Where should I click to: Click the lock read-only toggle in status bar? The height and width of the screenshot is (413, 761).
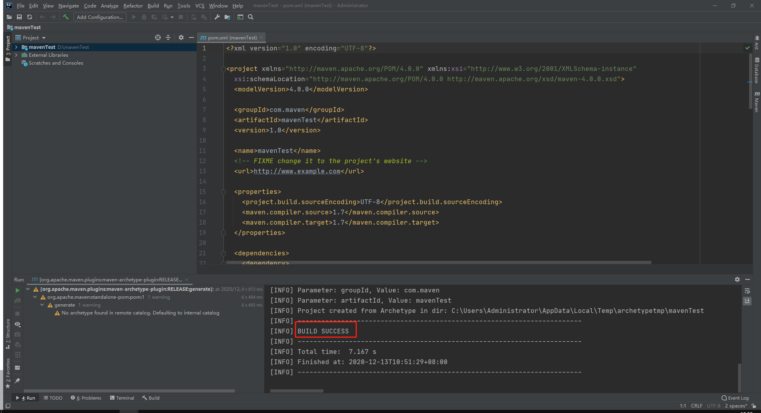(754, 406)
